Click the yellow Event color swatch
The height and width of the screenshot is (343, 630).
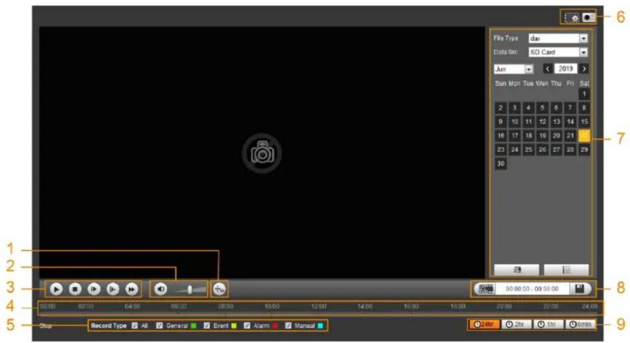point(234,325)
